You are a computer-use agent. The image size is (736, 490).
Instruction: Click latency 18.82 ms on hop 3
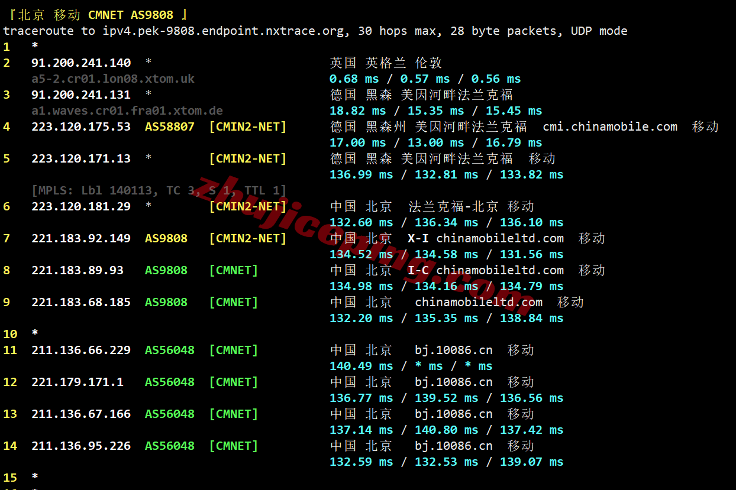357,111
